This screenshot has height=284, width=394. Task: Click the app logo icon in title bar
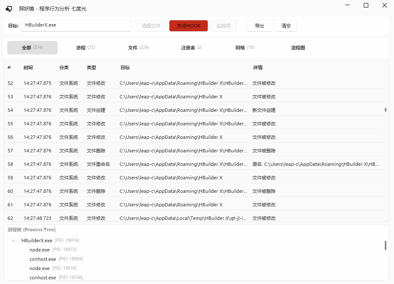click(9, 9)
